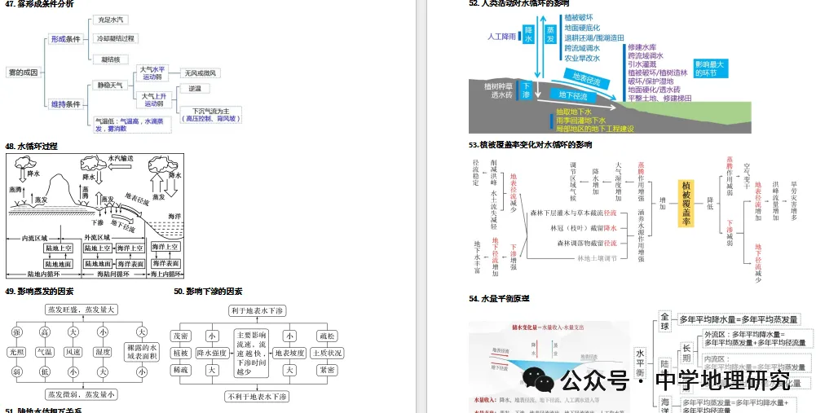Click the '林地土壤调节' line
Screen dimensions: 816x413
597,258
